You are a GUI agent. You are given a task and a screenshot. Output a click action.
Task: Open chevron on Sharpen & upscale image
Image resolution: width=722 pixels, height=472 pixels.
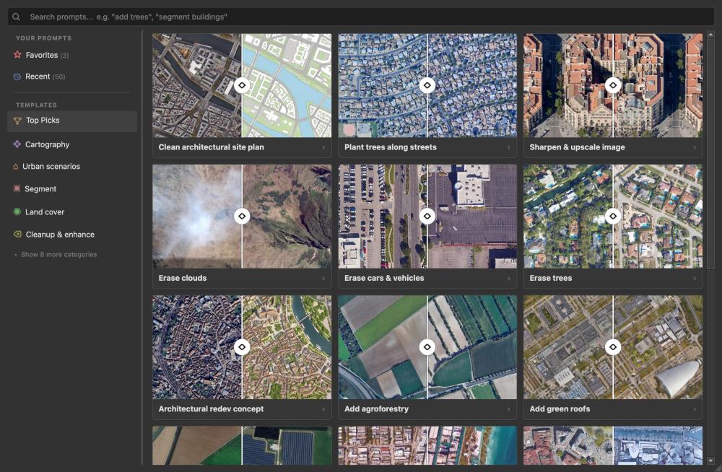tap(695, 147)
